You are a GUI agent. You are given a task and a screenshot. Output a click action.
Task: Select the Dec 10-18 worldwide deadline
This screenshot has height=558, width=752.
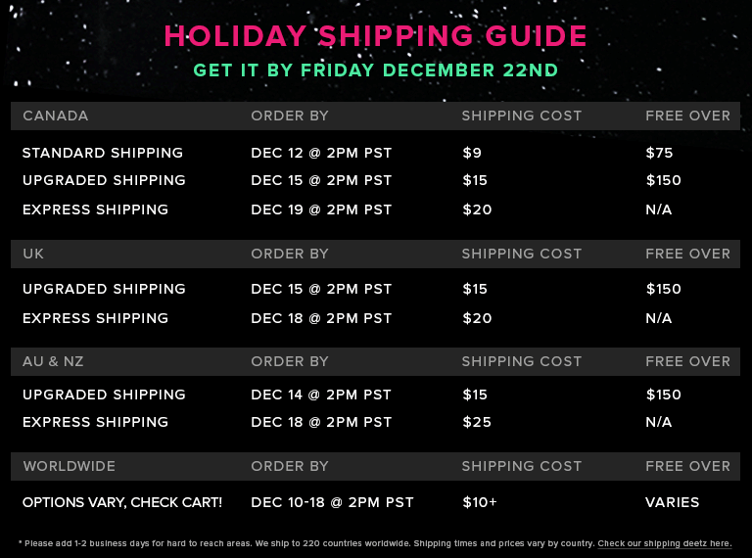[332, 502]
